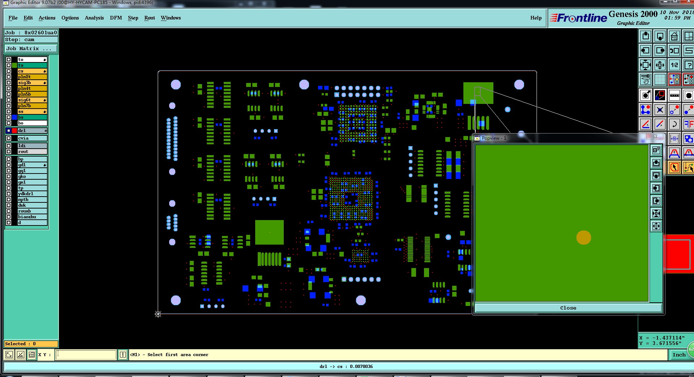Click the pan left arrow icon
The height and width of the screenshot is (377, 694).
646,51
